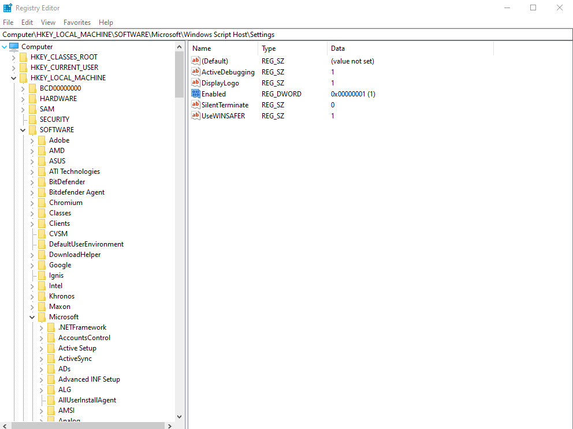The width and height of the screenshot is (573, 429).
Task: Select the CVSM key
Action: (58, 234)
